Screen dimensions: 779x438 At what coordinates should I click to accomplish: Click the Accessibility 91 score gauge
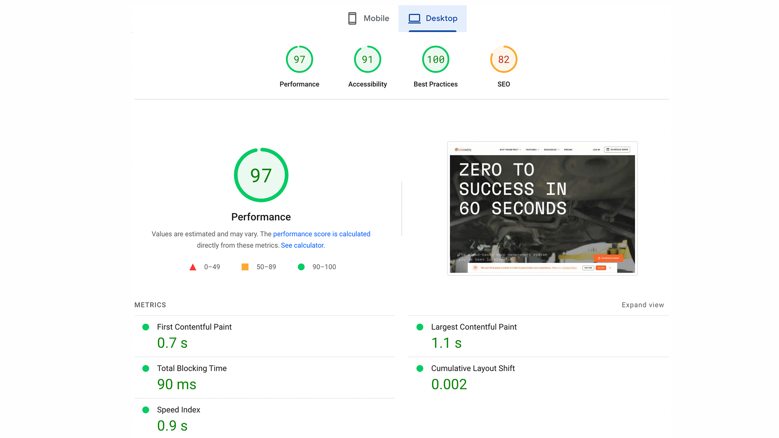367,60
